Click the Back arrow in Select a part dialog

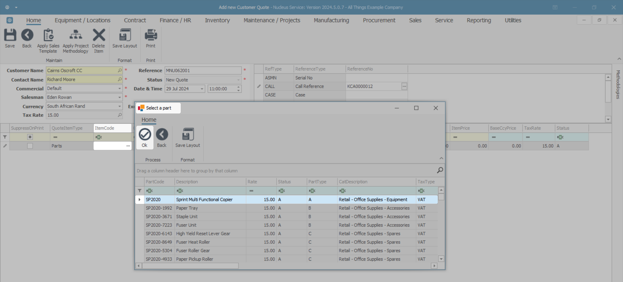tap(162, 135)
